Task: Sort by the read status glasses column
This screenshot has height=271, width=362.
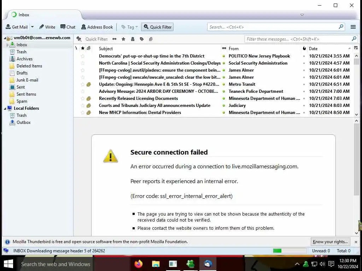Action: 224,48
